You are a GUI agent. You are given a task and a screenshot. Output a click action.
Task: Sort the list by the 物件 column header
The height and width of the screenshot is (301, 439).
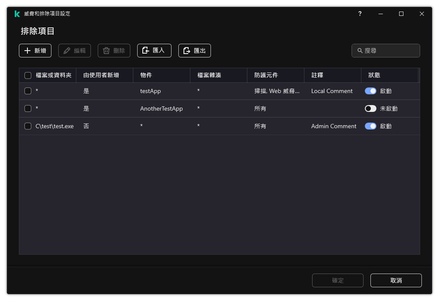coord(147,75)
